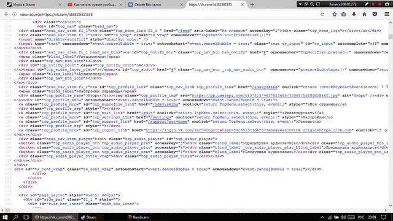The width and height of the screenshot is (393, 221).
Task: Close the YouTube tab
Action: tap(121, 4)
